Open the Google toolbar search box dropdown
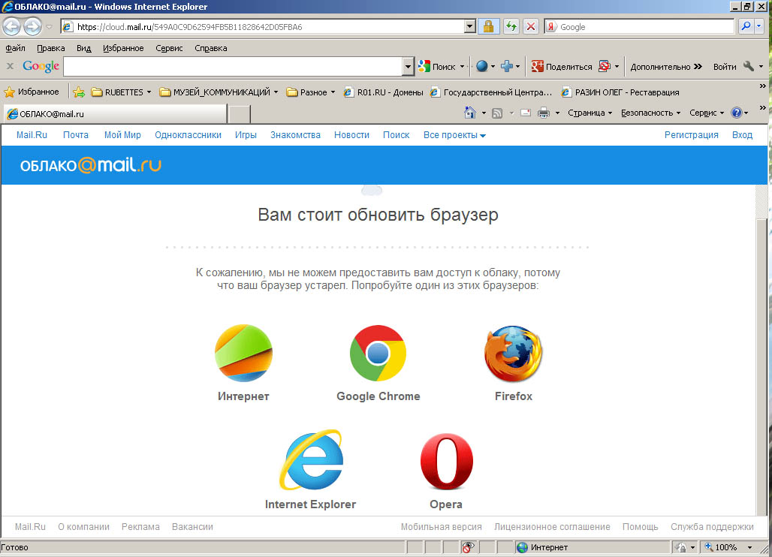This screenshot has width=772, height=557. pos(408,66)
